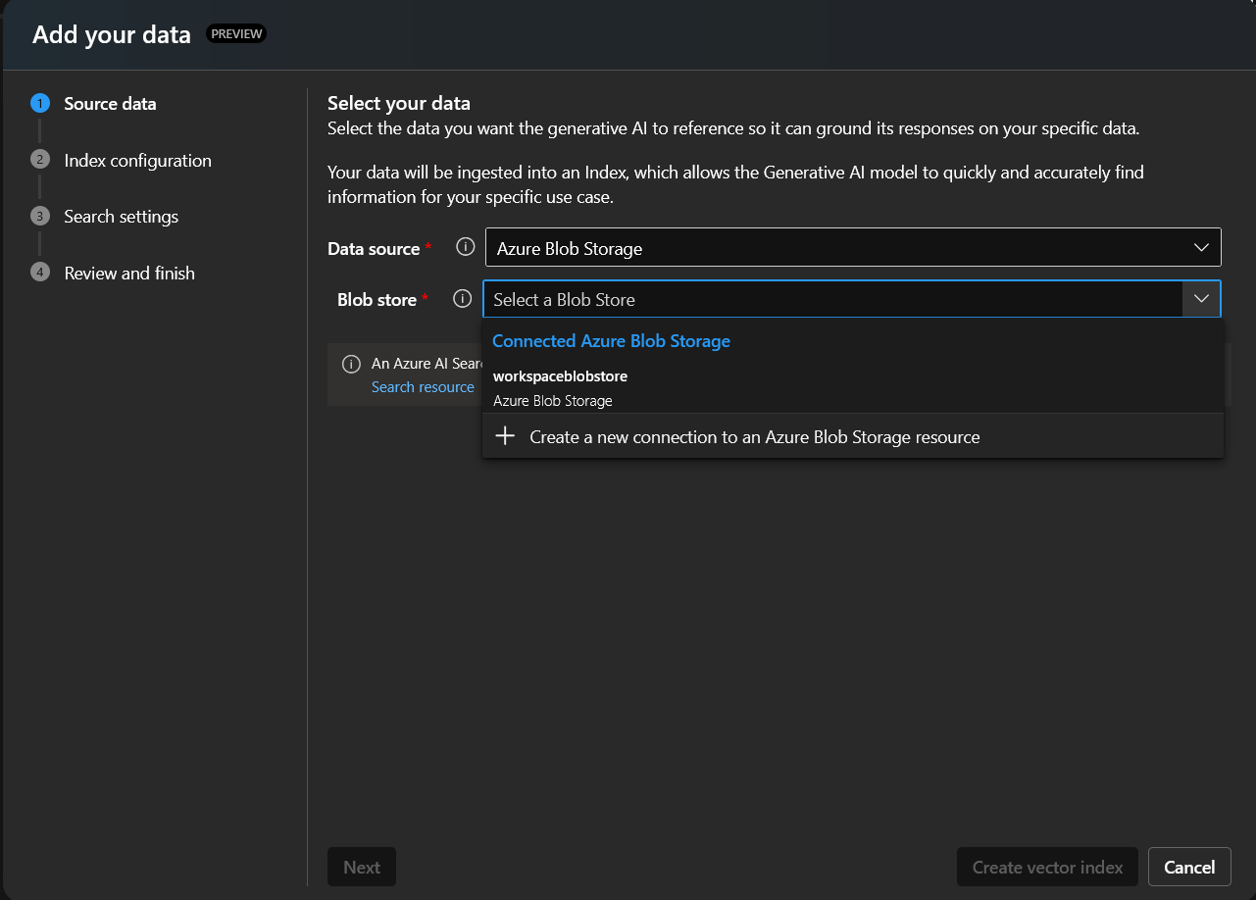Click the info icon beside Data source
1256x900 pixels.
465,247
